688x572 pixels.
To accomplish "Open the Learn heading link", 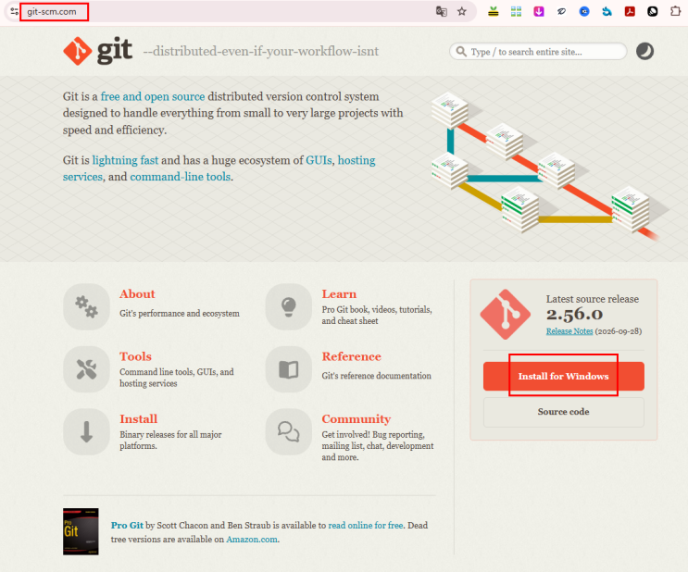I will click(339, 294).
